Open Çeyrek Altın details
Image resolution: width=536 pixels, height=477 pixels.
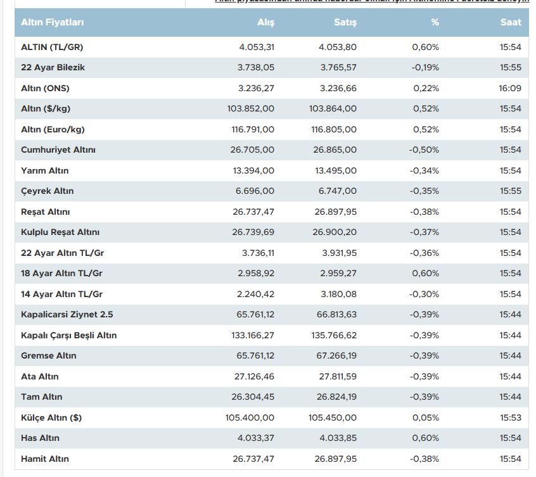47,191
